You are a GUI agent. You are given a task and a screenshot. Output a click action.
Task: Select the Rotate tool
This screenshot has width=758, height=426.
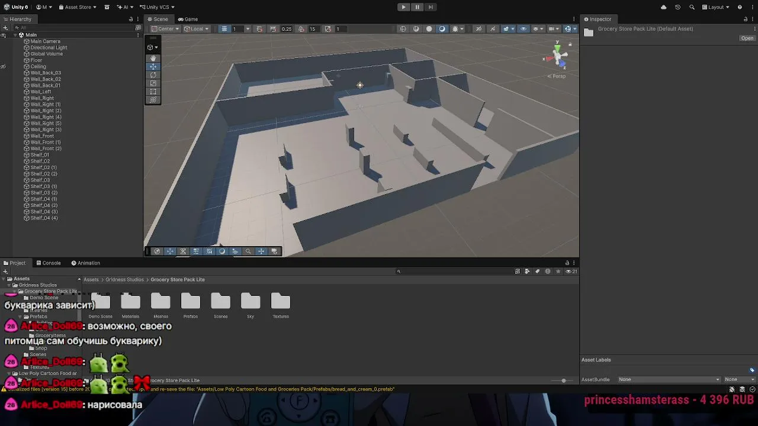[153, 75]
